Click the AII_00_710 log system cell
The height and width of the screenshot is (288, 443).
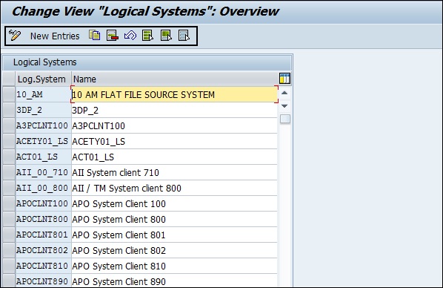[43, 172]
